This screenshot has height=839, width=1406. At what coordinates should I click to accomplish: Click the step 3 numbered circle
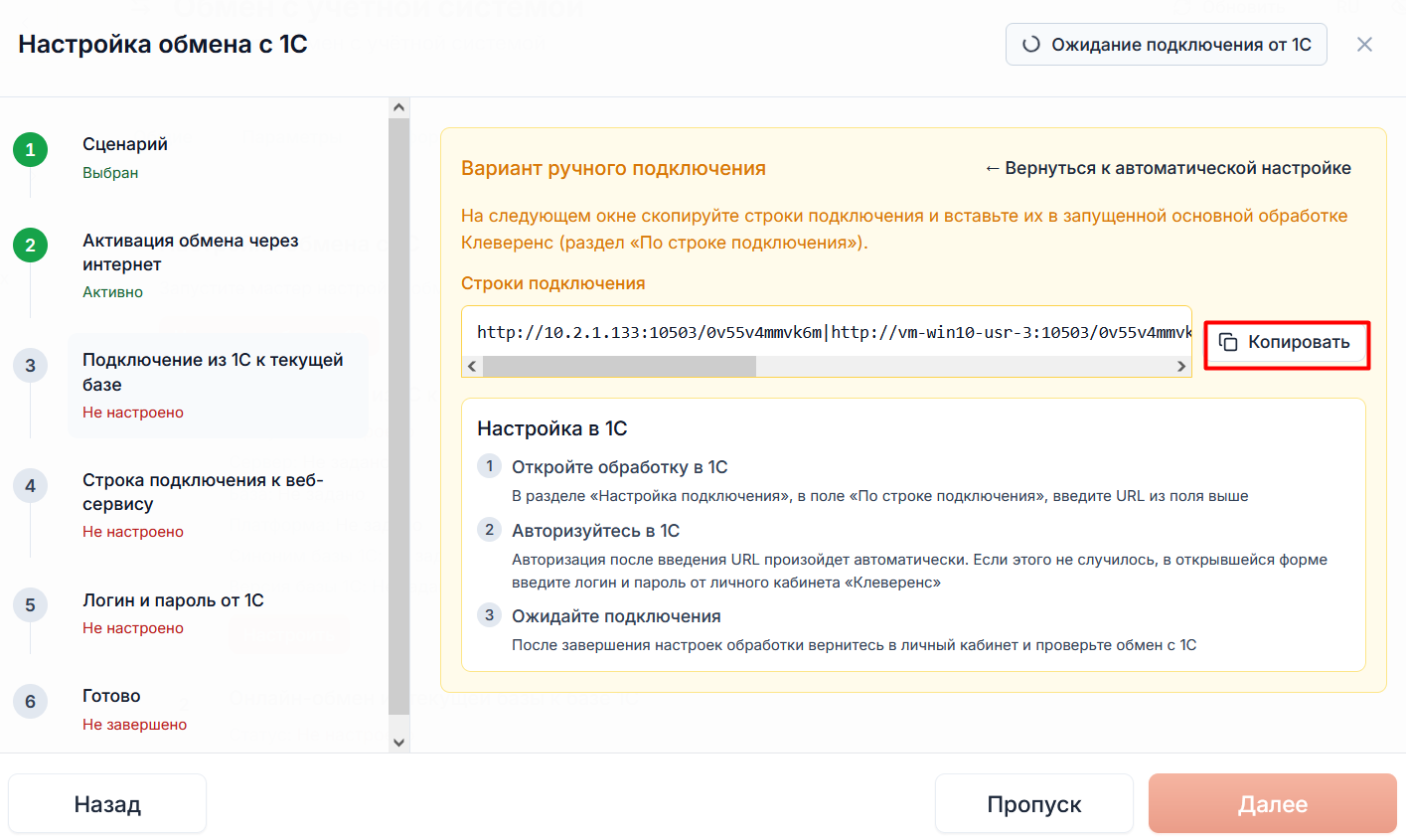(30, 366)
